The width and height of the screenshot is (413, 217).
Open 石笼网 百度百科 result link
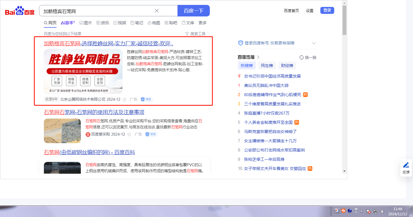[89, 152]
